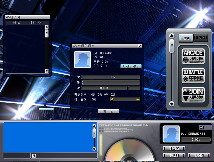Click the QP progress bar
Viewport: 214px width, 162px height.
(104, 88)
